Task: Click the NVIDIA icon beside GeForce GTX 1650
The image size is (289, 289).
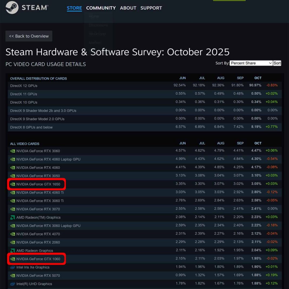Action: pyautogui.click(x=12, y=184)
